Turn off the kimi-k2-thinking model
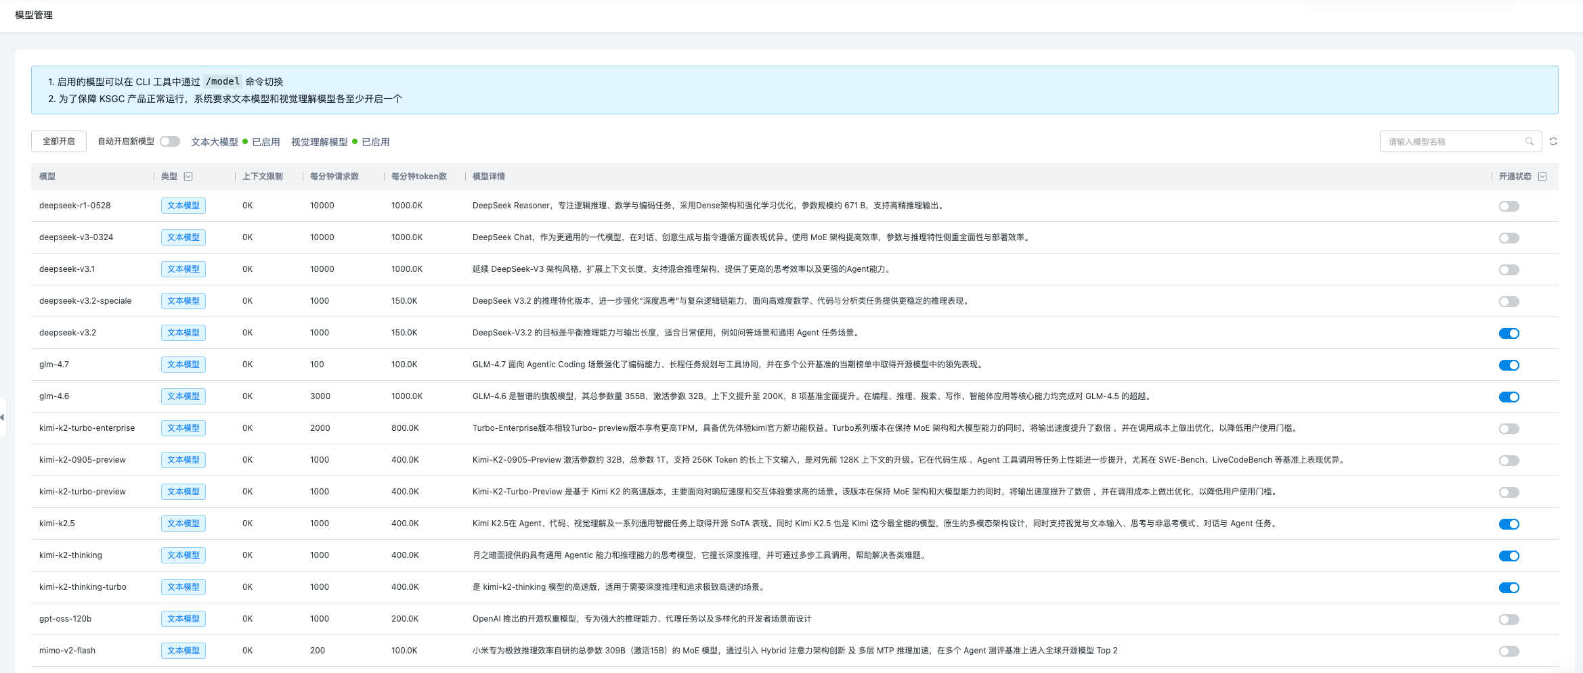The image size is (1583, 673). (1509, 556)
